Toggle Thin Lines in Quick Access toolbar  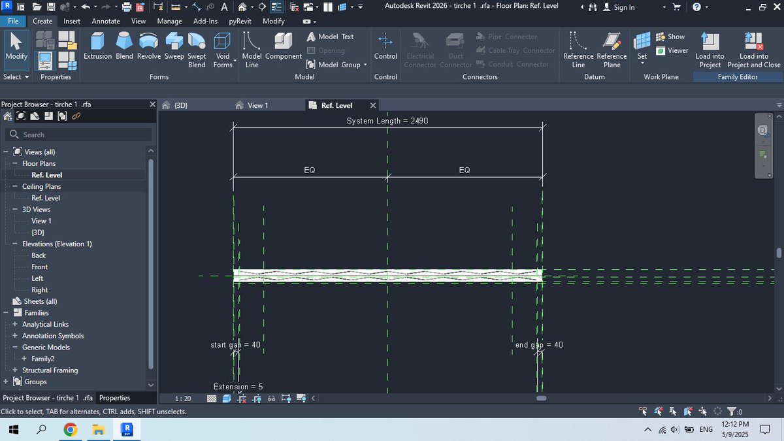click(276, 7)
